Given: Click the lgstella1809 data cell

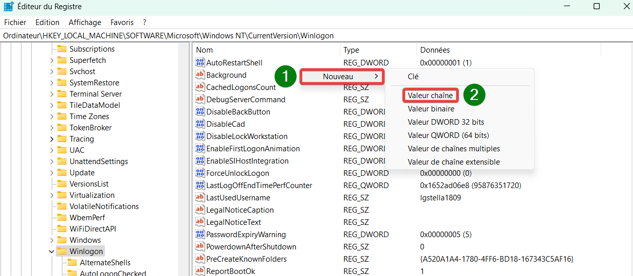Looking at the screenshot, I should click(x=441, y=198).
